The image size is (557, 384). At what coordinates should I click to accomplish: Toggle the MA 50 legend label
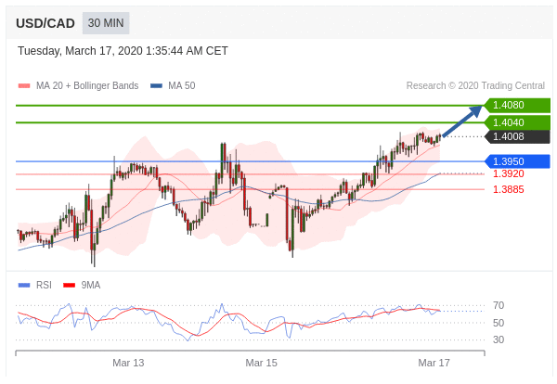click(182, 86)
